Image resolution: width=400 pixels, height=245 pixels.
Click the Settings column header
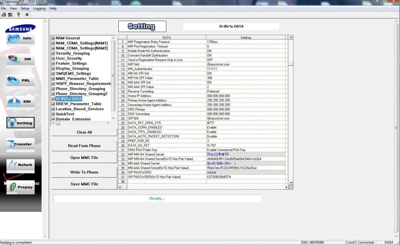[246, 38]
